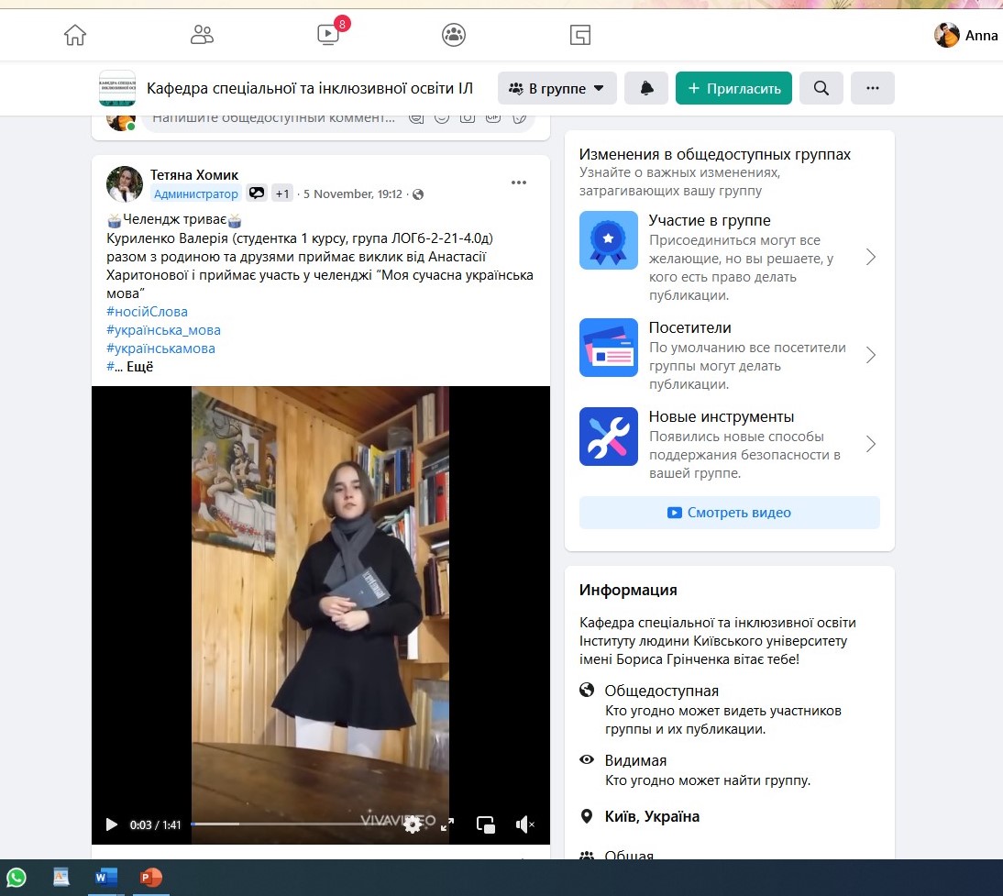This screenshot has width=1003, height=896.
Task: Open group more options ellipsis menu
Action: [872, 89]
